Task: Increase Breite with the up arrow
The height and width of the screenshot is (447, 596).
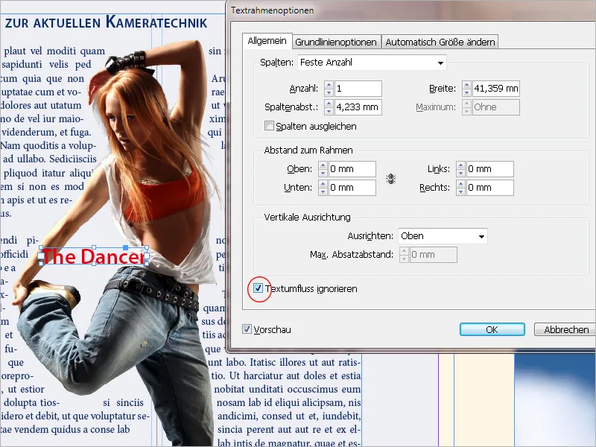Action: [x=467, y=85]
